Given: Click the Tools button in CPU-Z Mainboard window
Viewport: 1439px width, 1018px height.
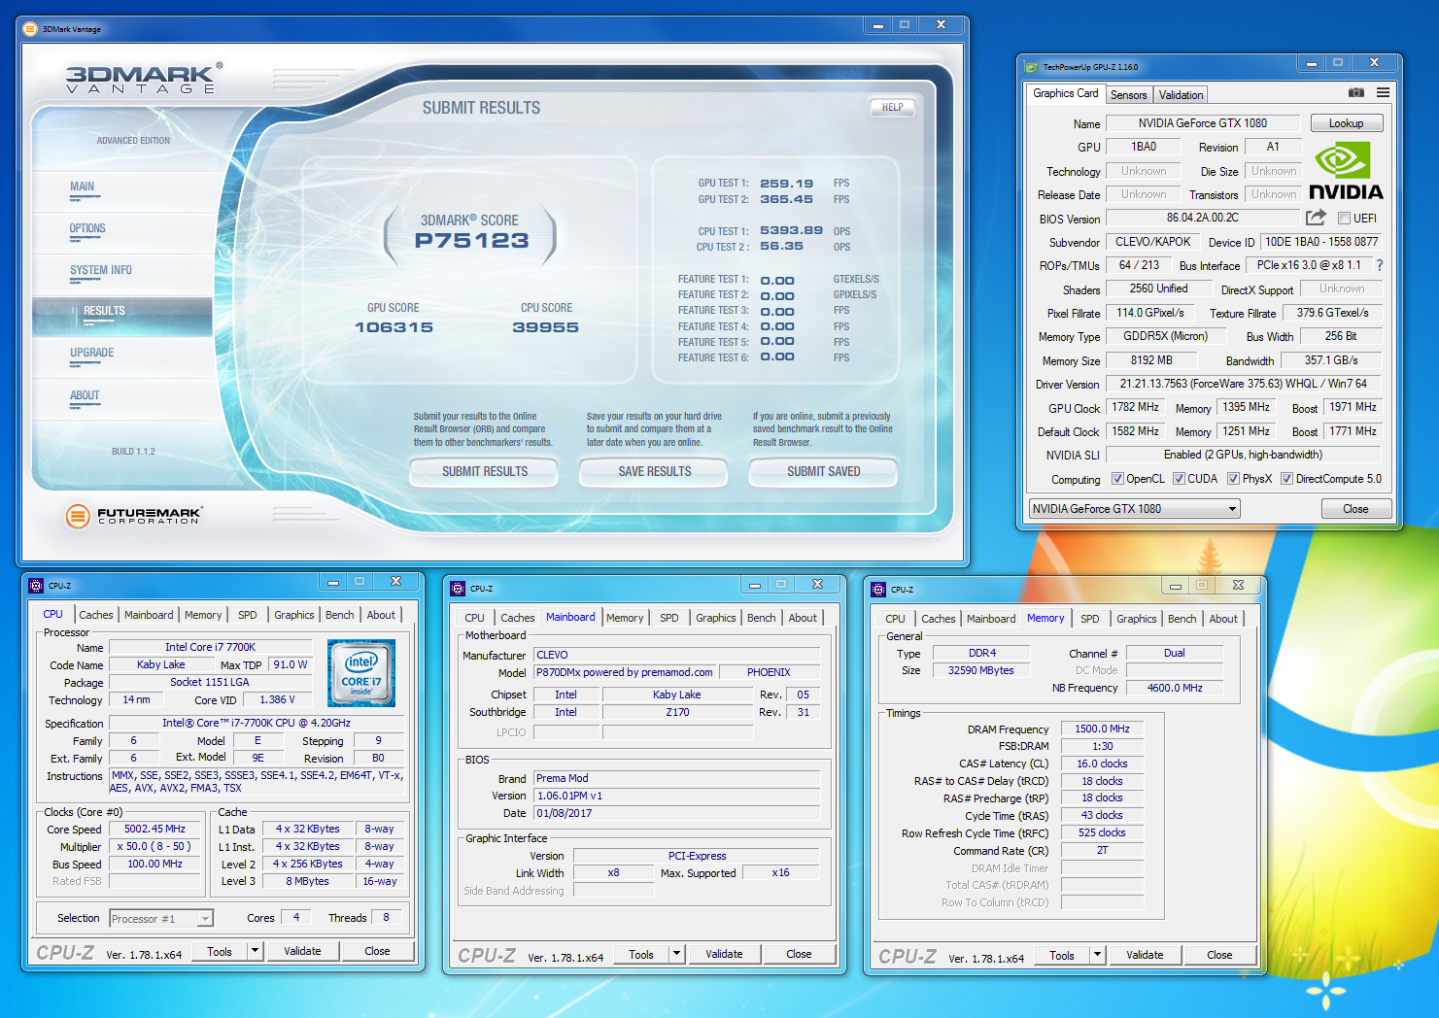Looking at the screenshot, I should pyautogui.click(x=641, y=954).
